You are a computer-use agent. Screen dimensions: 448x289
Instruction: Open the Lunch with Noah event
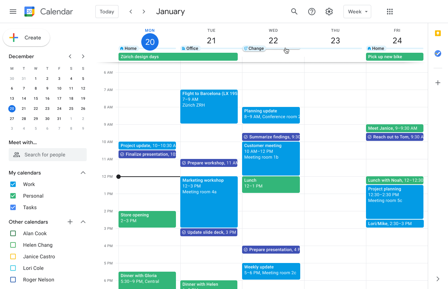(x=395, y=180)
